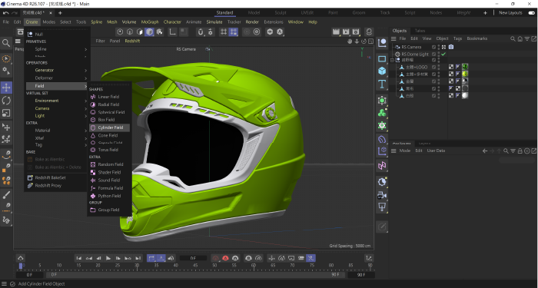Open the Redshift viewport menu
Screen dimensions: 538x288
click(x=132, y=41)
